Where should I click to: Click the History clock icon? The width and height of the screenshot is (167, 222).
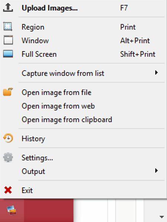click(8, 138)
